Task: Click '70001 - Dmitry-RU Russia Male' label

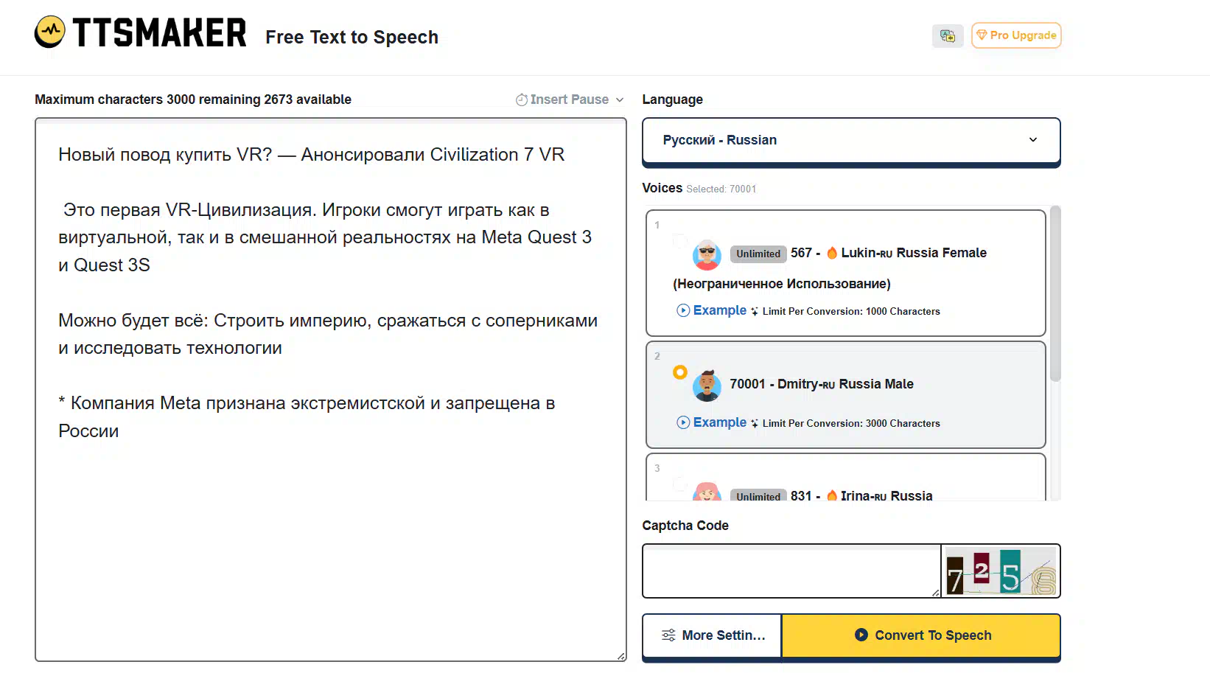Action: click(822, 384)
